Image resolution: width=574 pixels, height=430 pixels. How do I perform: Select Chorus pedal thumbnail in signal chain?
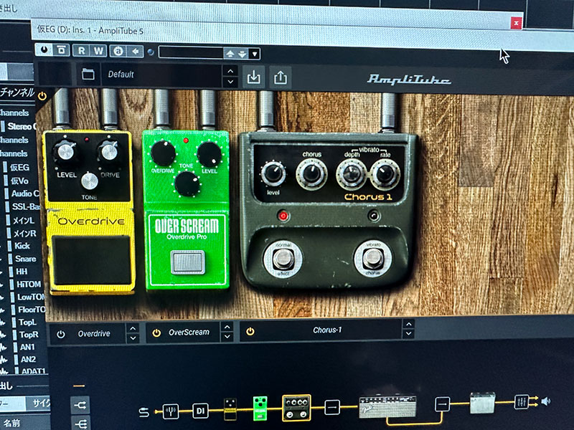(x=296, y=407)
